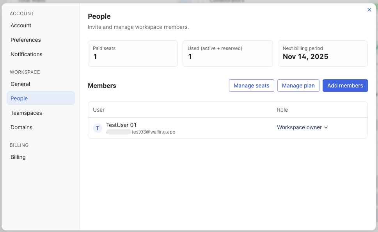Click the Paid seats card
This screenshot has height=232, width=378.
point(133,54)
